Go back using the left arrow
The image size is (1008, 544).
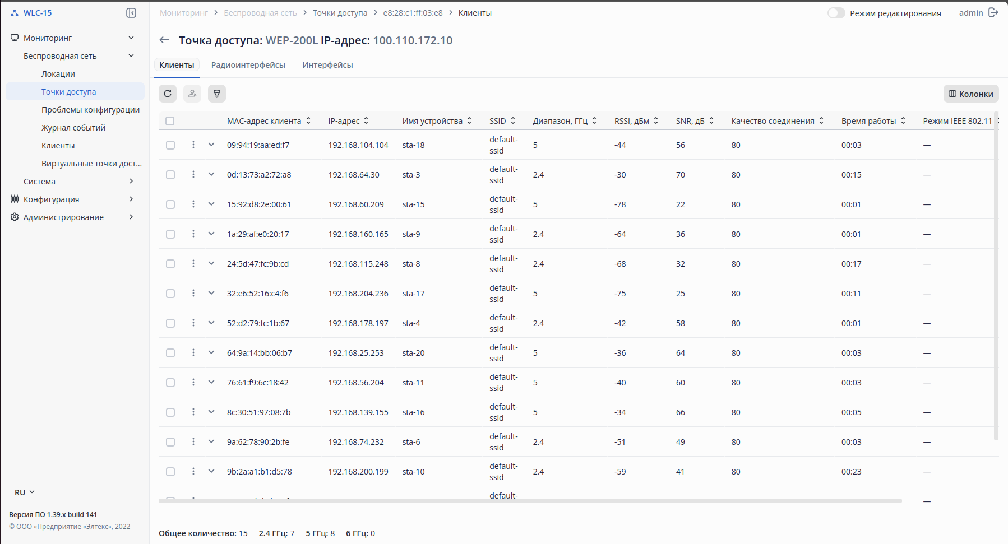tap(164, 40)
